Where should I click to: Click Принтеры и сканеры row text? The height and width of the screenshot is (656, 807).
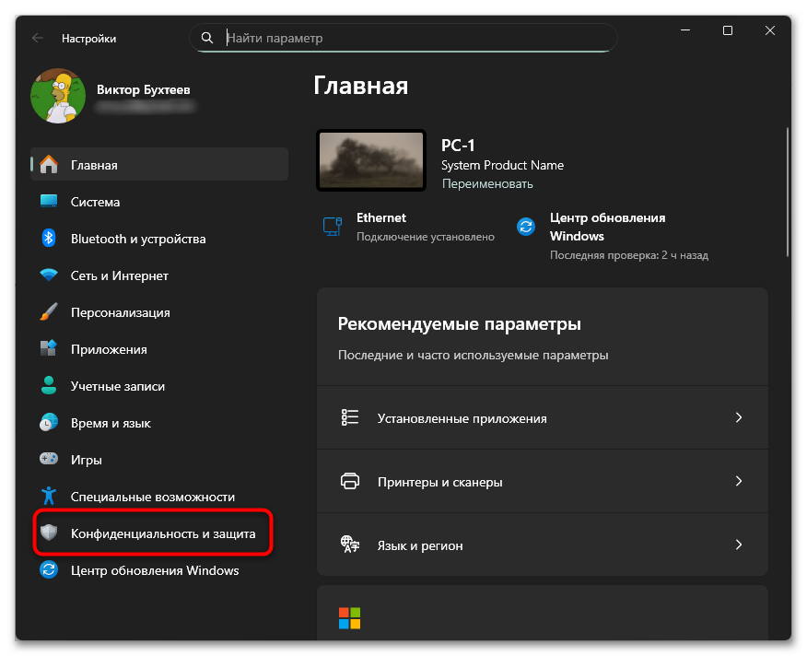440,483
